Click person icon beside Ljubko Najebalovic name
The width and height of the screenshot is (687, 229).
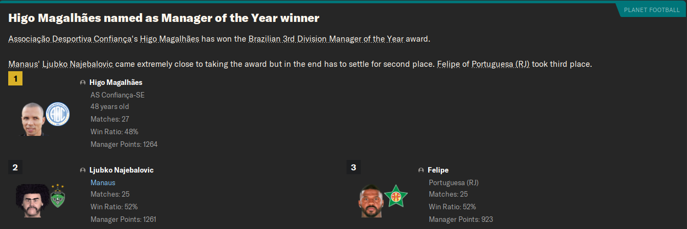(x=83, y=170)
